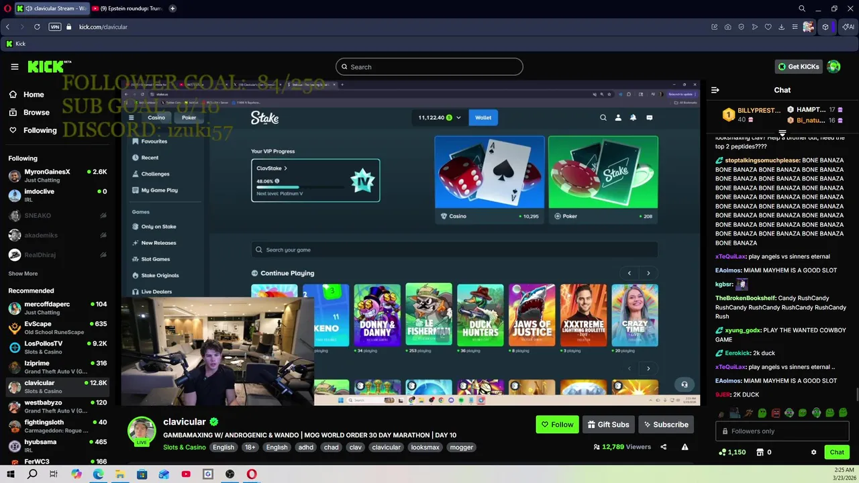Open chat settings gear
The width and height of the screenshot is (859, 483).
coord(813,452)
